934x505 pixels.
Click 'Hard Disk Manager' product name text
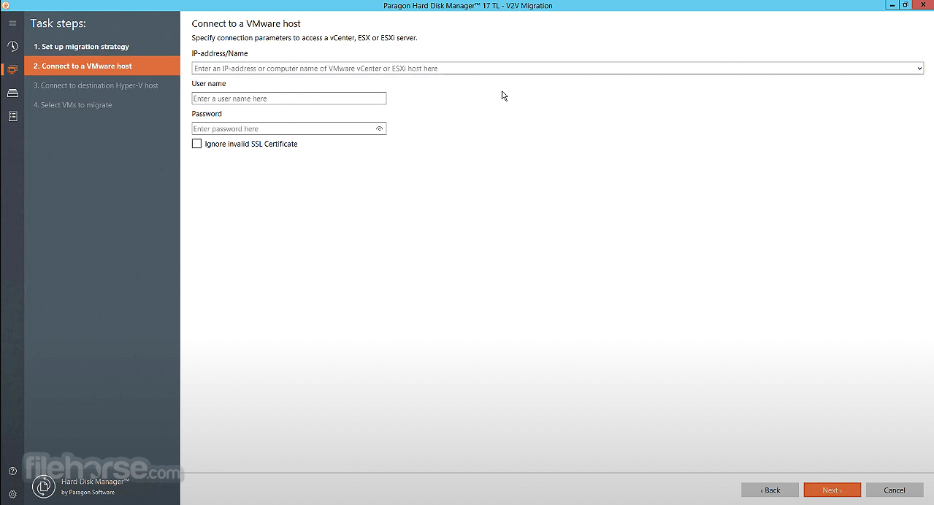click(95, 482)
